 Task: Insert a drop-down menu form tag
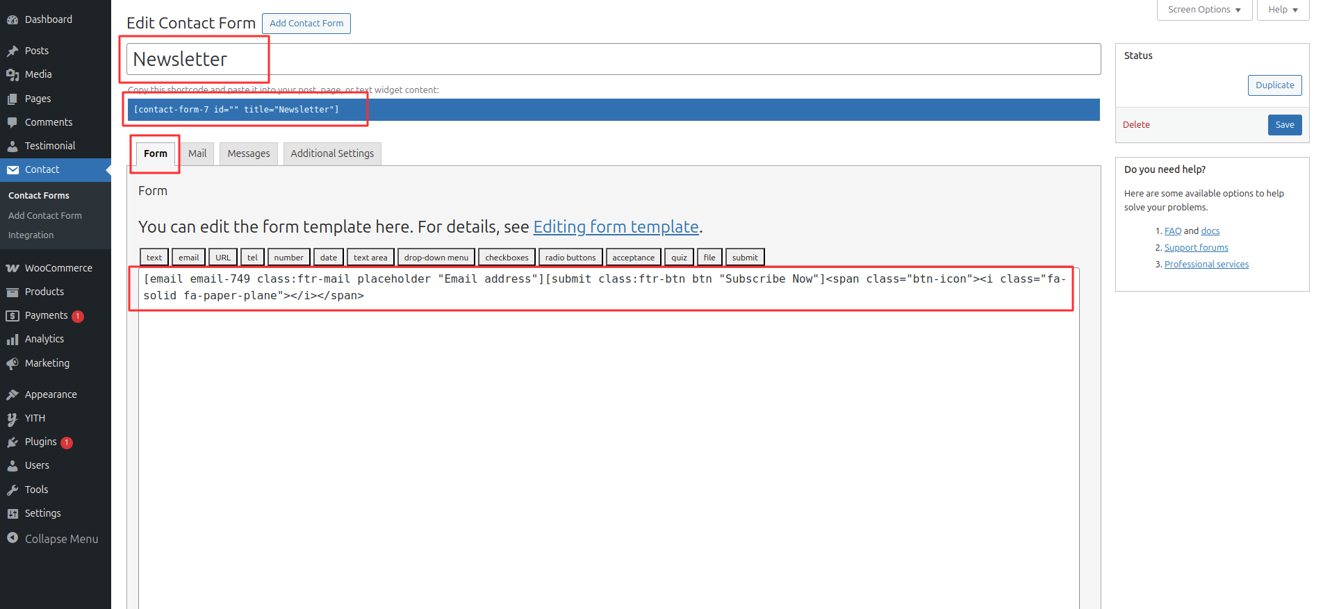coord(436,258)
